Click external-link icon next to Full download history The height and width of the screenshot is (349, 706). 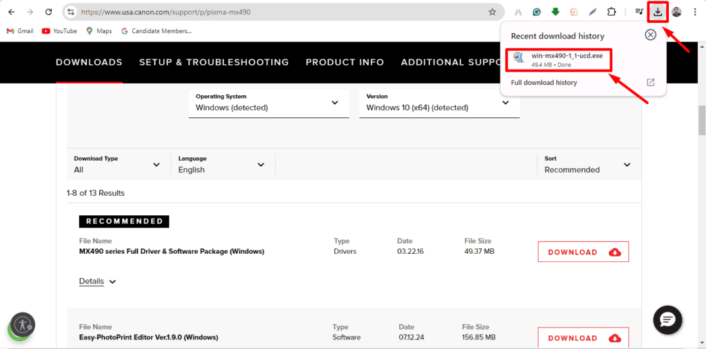pos(650,82)
